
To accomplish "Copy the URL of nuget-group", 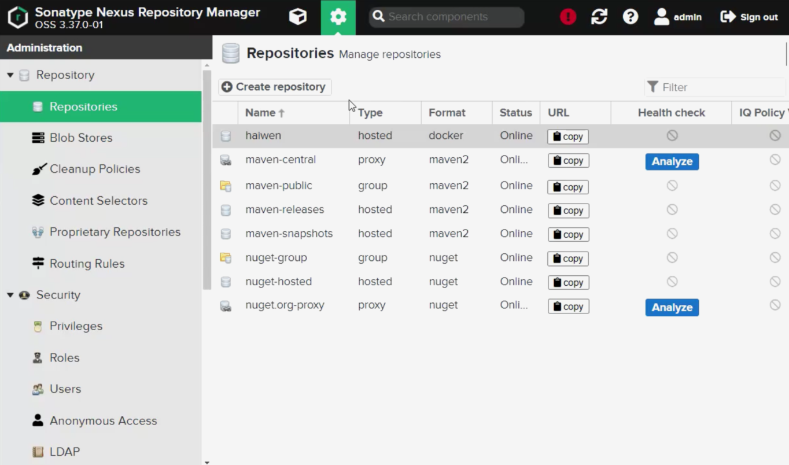I will (568, 259).
